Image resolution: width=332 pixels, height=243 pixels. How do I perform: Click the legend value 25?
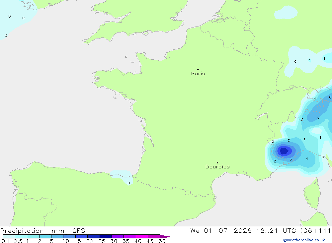click(x=102, y=241)
